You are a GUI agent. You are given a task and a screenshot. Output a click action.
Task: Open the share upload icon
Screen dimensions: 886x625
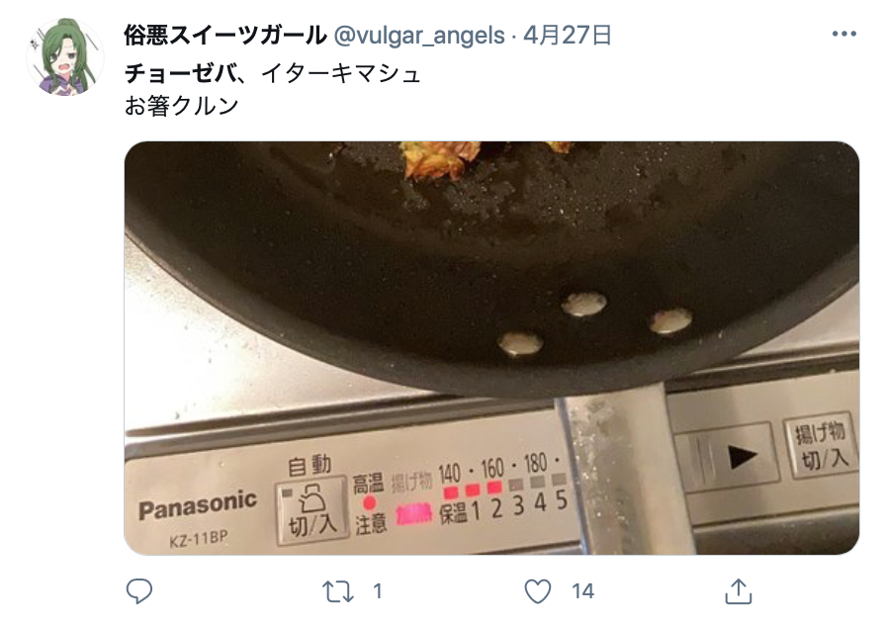coord(738,591)
